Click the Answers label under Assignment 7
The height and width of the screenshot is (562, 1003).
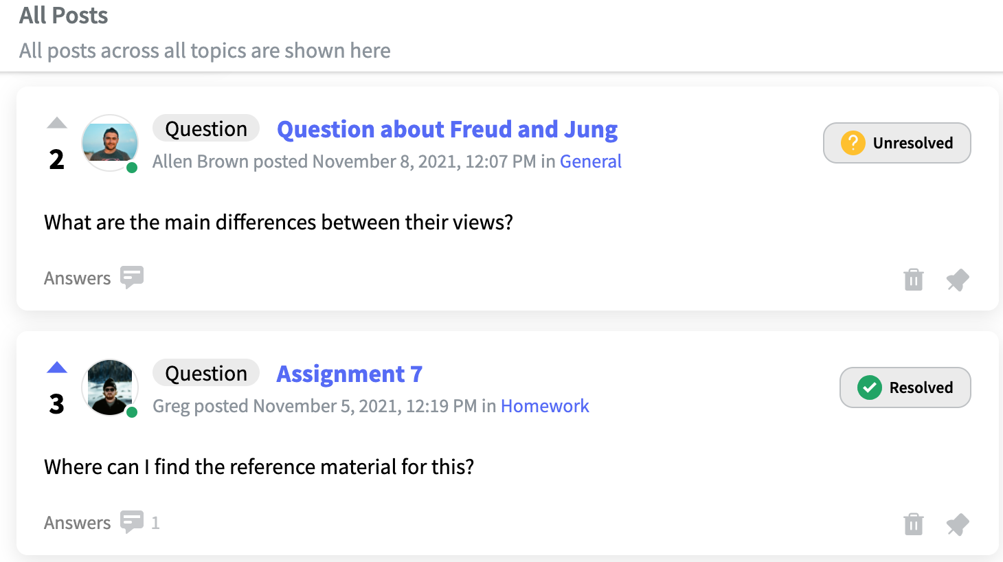78,523
